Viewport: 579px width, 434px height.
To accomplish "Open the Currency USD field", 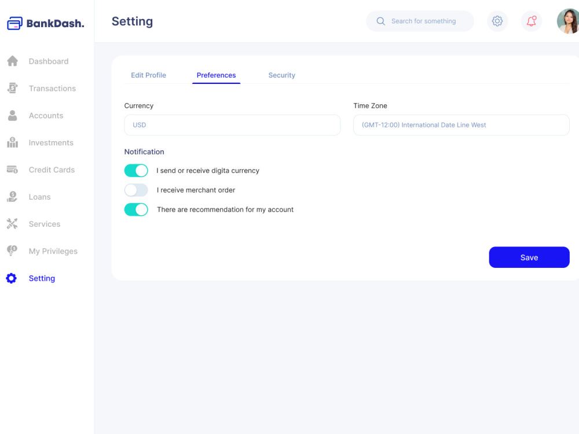I will (232, 125).
